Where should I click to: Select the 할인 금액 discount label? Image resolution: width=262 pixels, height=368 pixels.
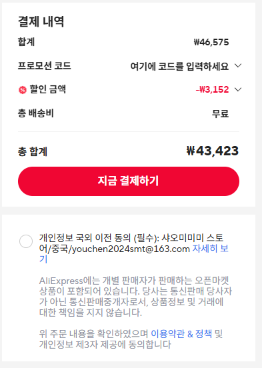click(47, 89)
